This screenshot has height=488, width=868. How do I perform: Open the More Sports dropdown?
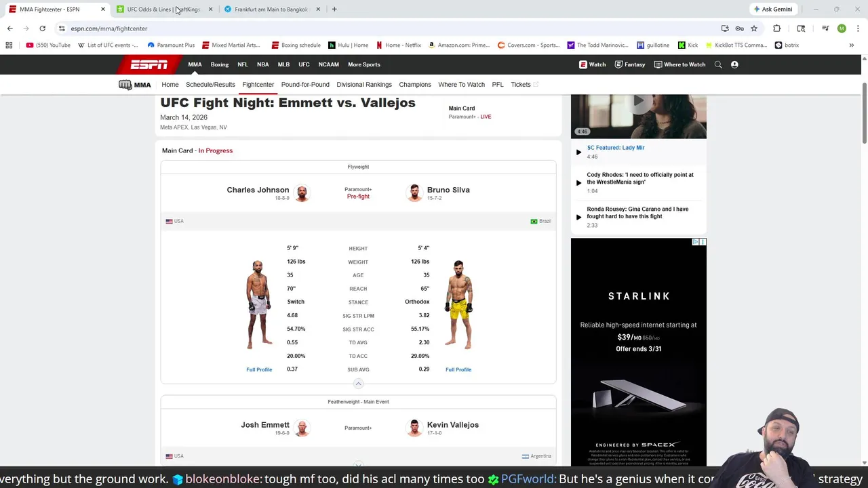[364, 64]
